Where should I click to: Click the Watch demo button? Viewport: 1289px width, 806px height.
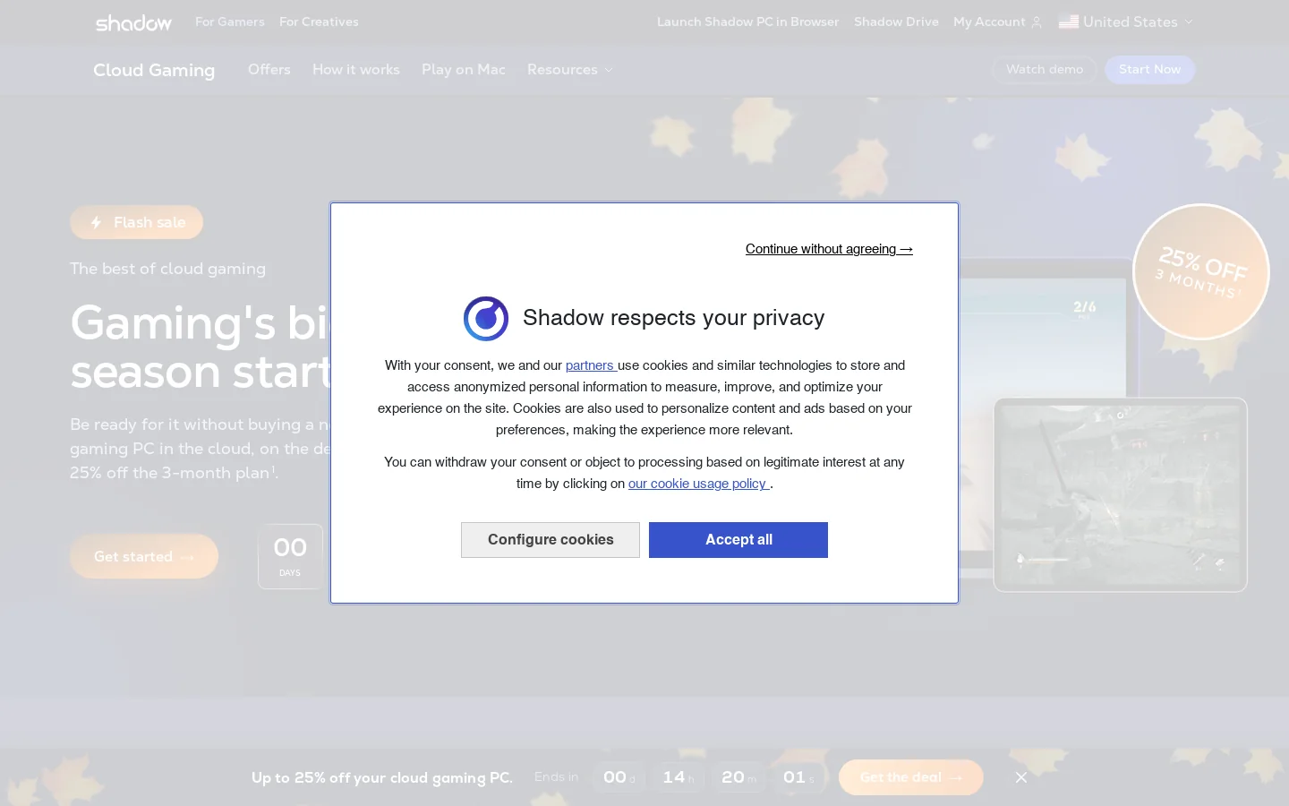coord(1045,70)
